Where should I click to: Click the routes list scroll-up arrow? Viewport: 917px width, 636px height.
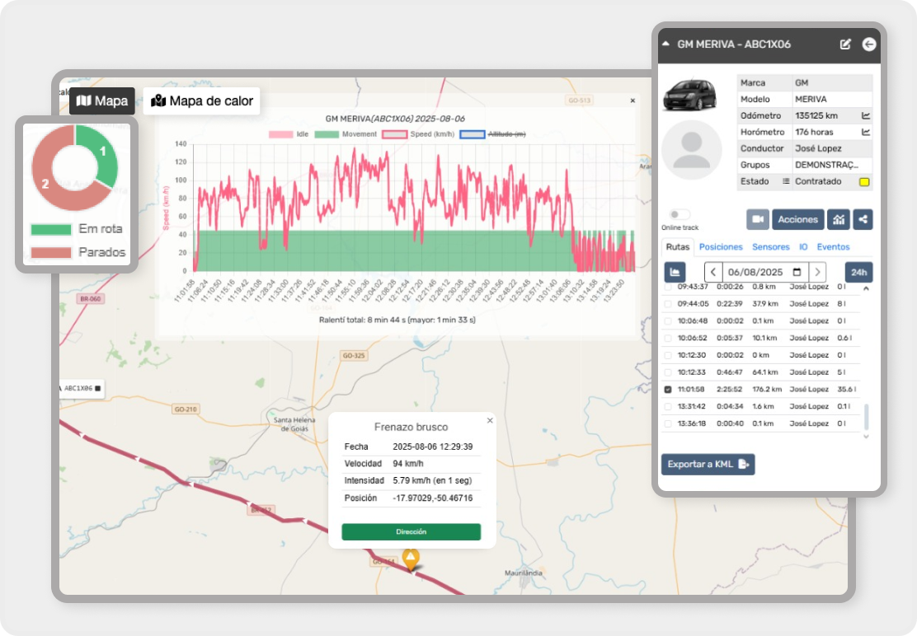866,288
